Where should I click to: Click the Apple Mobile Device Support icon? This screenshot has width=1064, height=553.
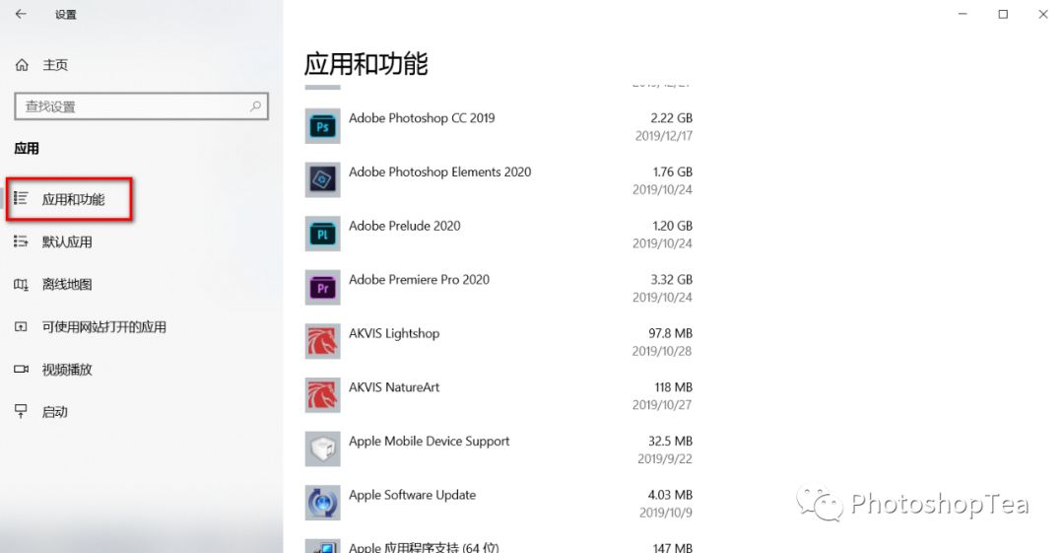[322, 449]
